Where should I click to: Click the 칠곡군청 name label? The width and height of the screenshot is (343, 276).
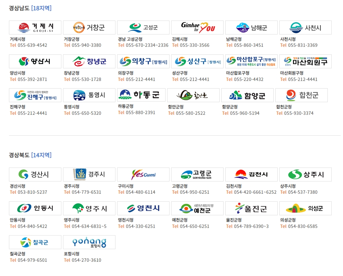(18, 254)
